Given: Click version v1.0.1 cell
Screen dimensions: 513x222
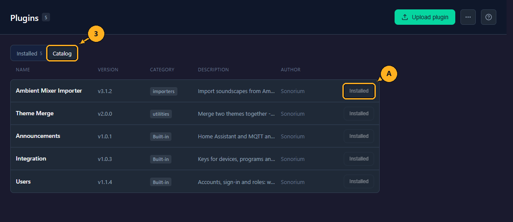Looking at the screenshot, I should click(105, 137).
